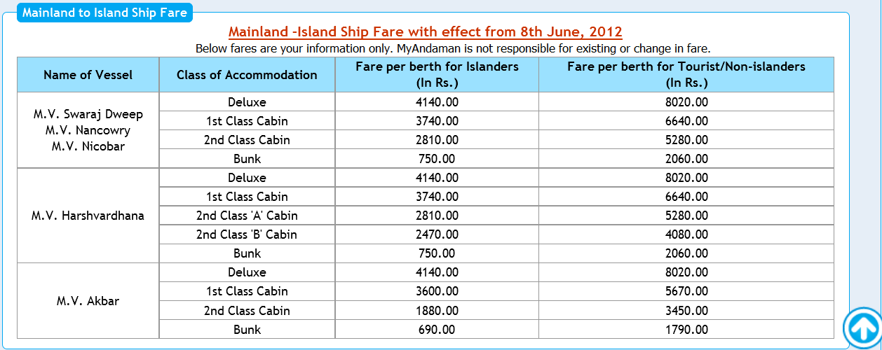Click the Mainland-Island Ship Fare heading
The image size is (882, 350).
(x=426, y=31)
